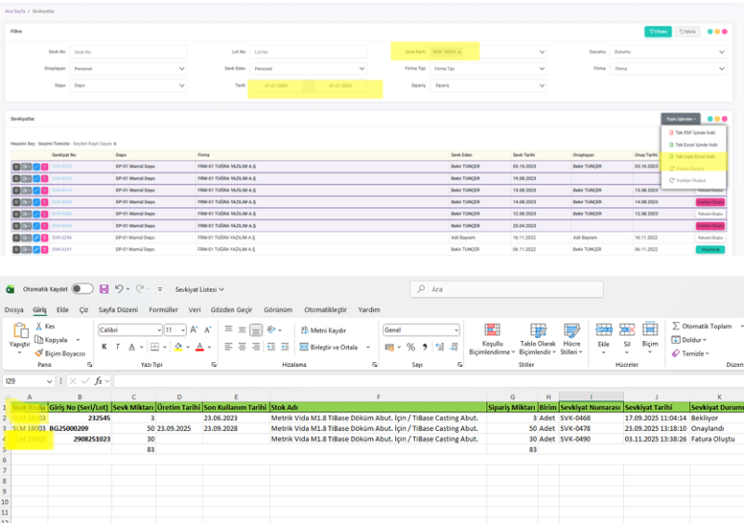Toggle the Otomatik Kaydet switch

coord(82,289)
